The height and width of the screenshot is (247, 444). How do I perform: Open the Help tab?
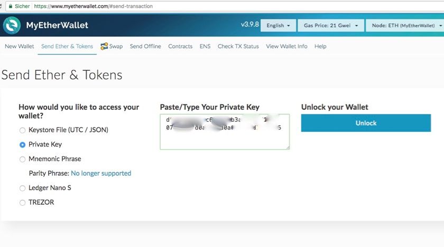coord(320,46)
